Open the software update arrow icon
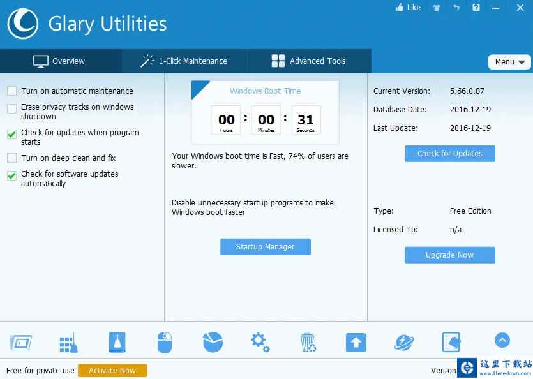 [356, 343]
